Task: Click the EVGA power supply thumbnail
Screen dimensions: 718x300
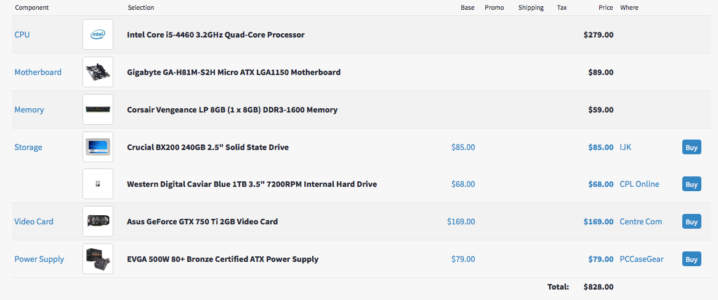Action: tap(98, 259)
